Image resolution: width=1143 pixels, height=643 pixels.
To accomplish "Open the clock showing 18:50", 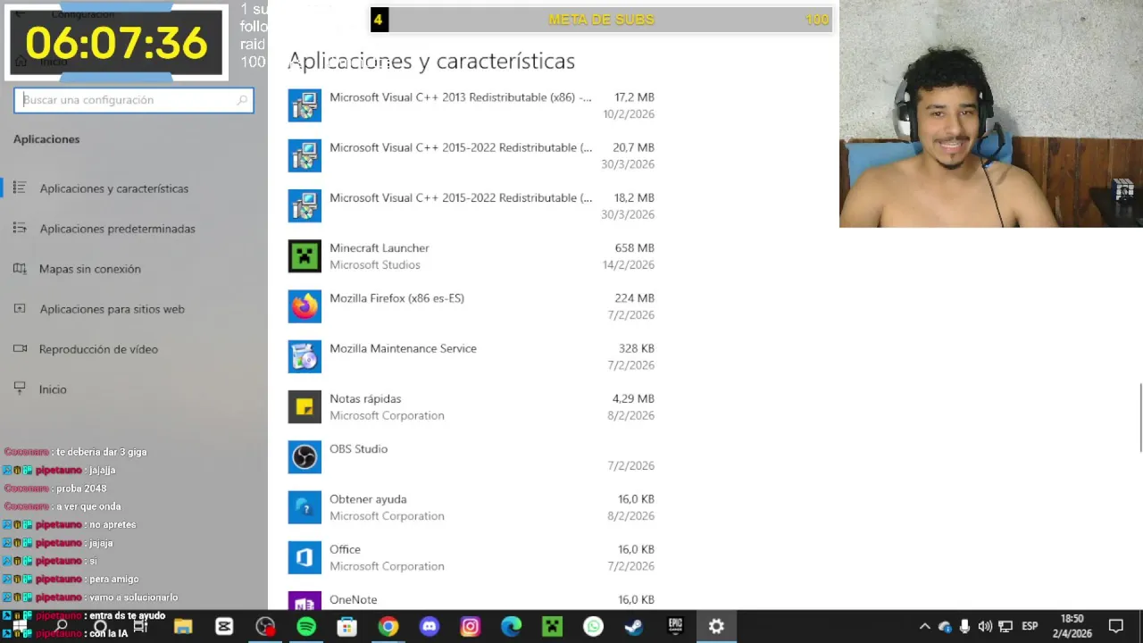I will click(1072, 626).
